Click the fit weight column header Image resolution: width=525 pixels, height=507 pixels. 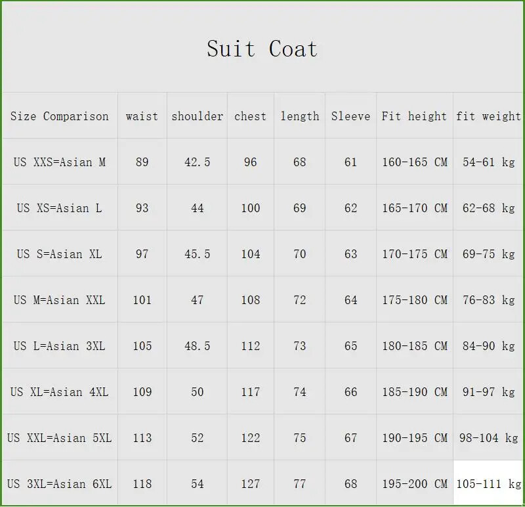tap(488, 116)
